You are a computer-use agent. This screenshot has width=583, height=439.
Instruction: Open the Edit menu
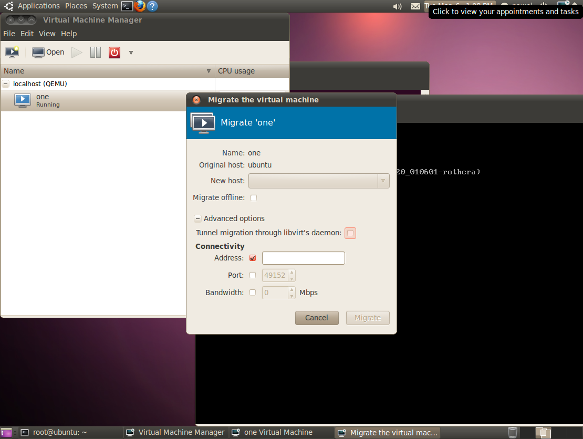pos(27,34)
